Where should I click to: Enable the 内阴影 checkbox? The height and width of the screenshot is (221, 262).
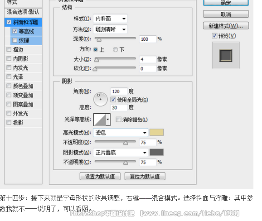[9, 58]
